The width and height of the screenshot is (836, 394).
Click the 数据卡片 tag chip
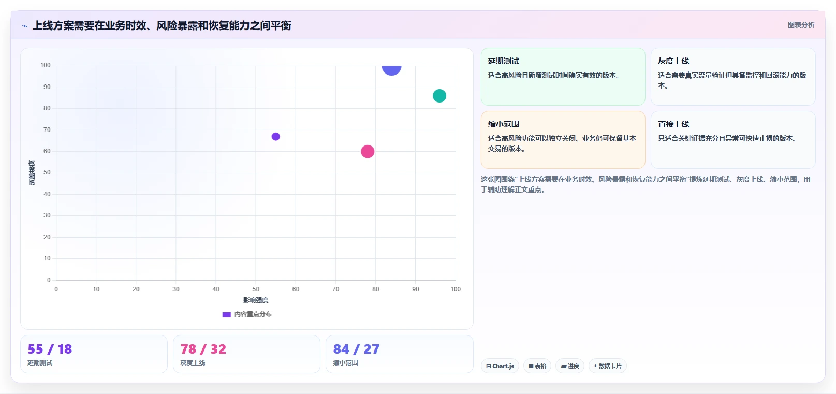point(608,366)
